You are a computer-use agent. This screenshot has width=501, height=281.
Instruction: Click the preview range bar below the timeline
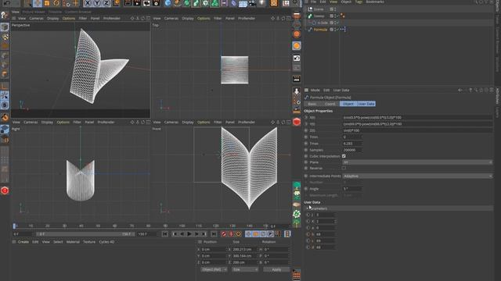click(85, 234)
